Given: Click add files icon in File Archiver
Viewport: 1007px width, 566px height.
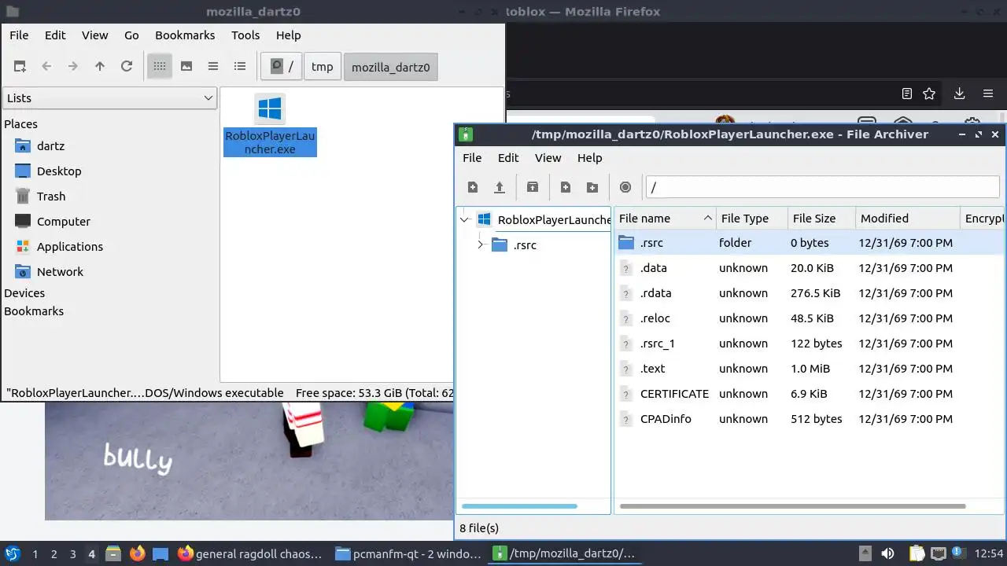Looking at the screenshot, I should tap(566, 187).
